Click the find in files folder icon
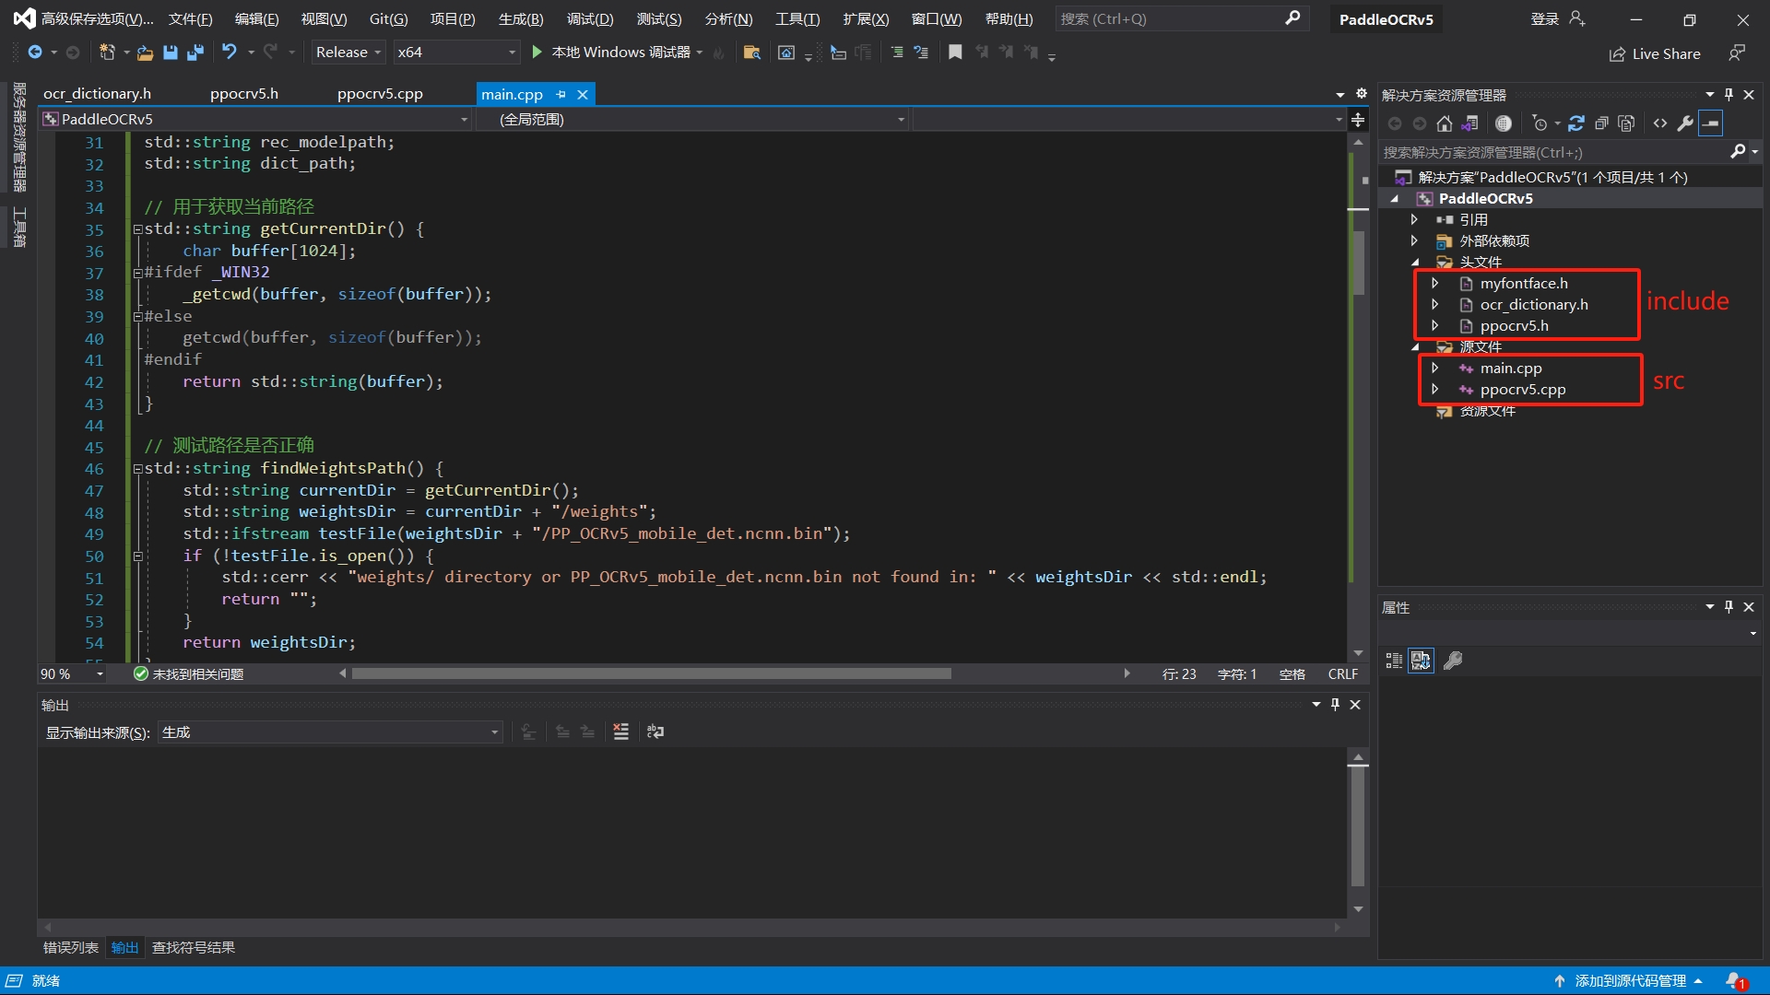The width and height of the screenshot is (1770, 995). coord(751,53)
